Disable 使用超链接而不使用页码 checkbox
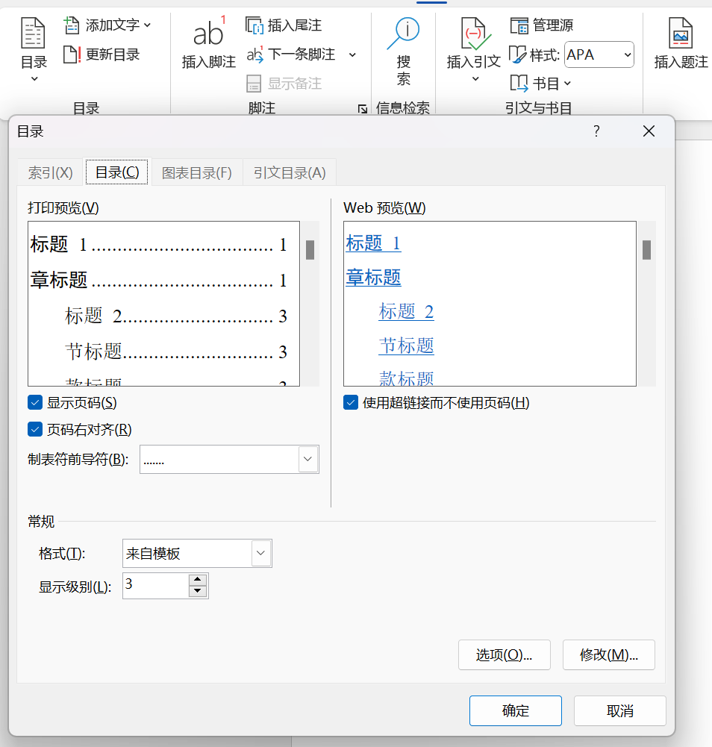This screenshot has width=712, height=747. tap(351, 403)
